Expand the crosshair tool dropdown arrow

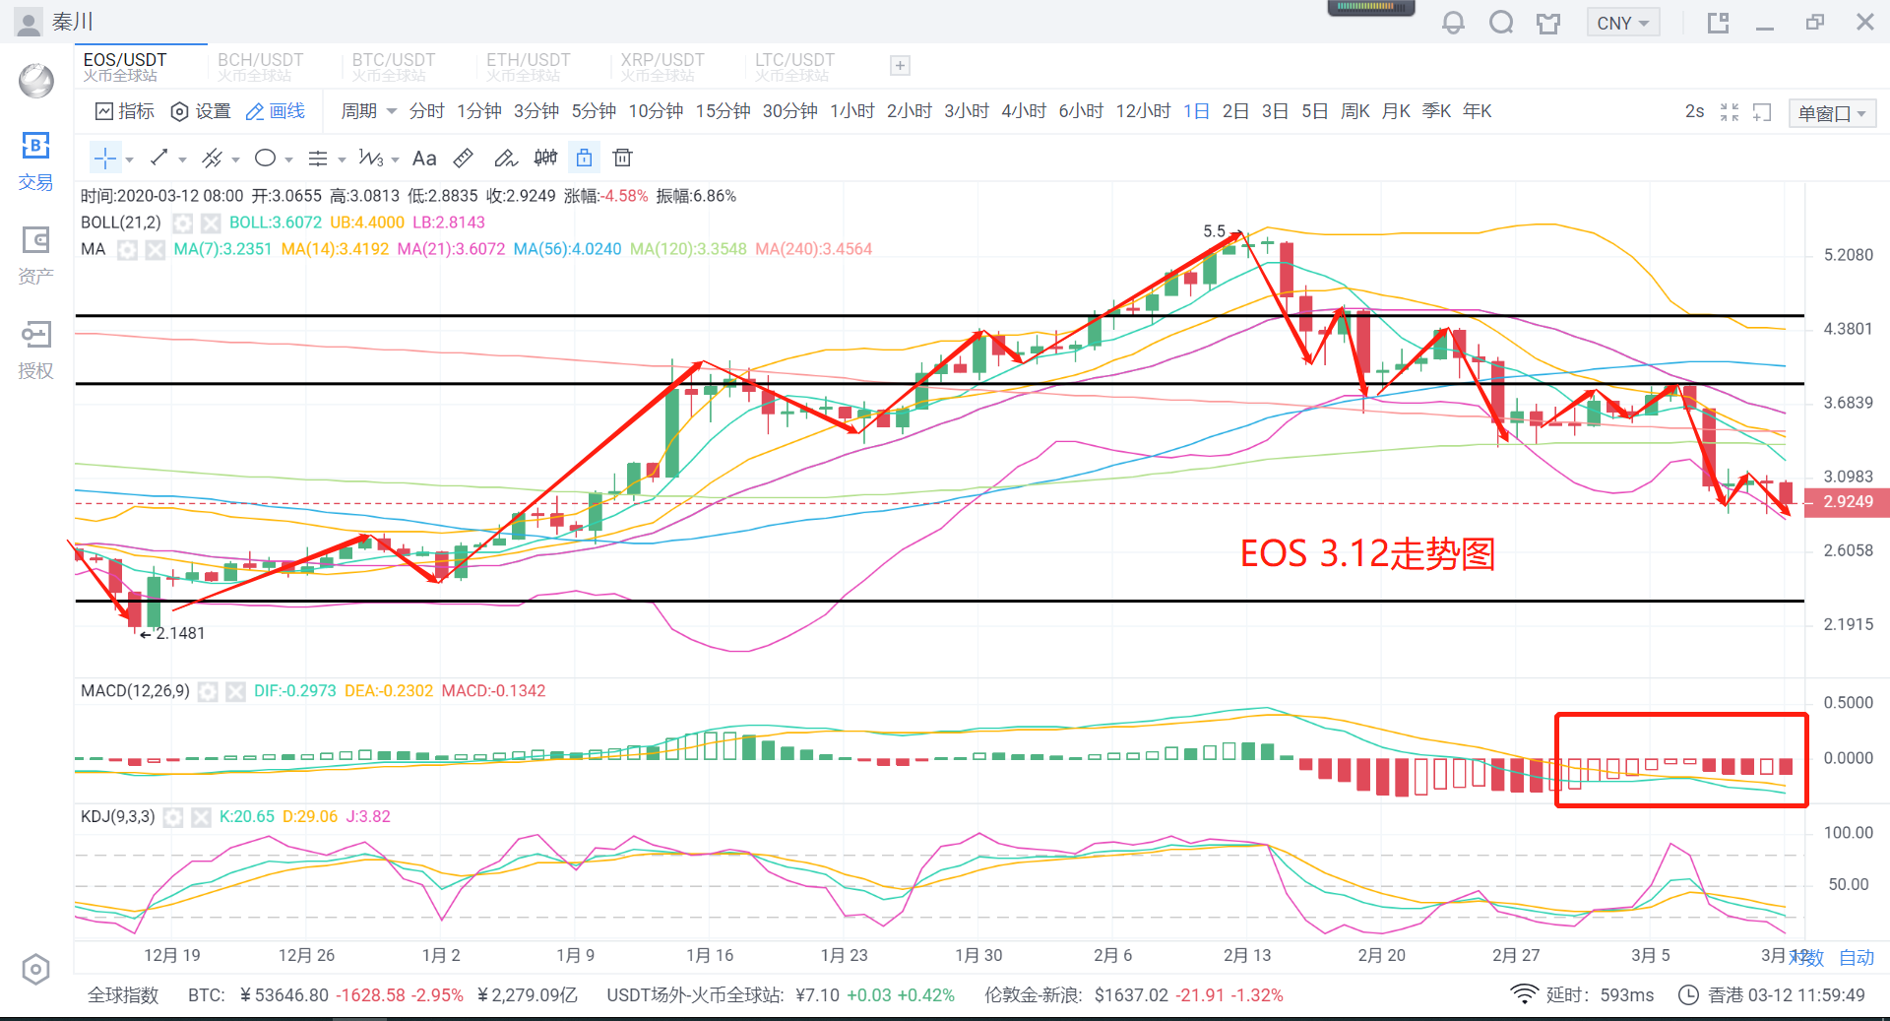tap(129, 160)
